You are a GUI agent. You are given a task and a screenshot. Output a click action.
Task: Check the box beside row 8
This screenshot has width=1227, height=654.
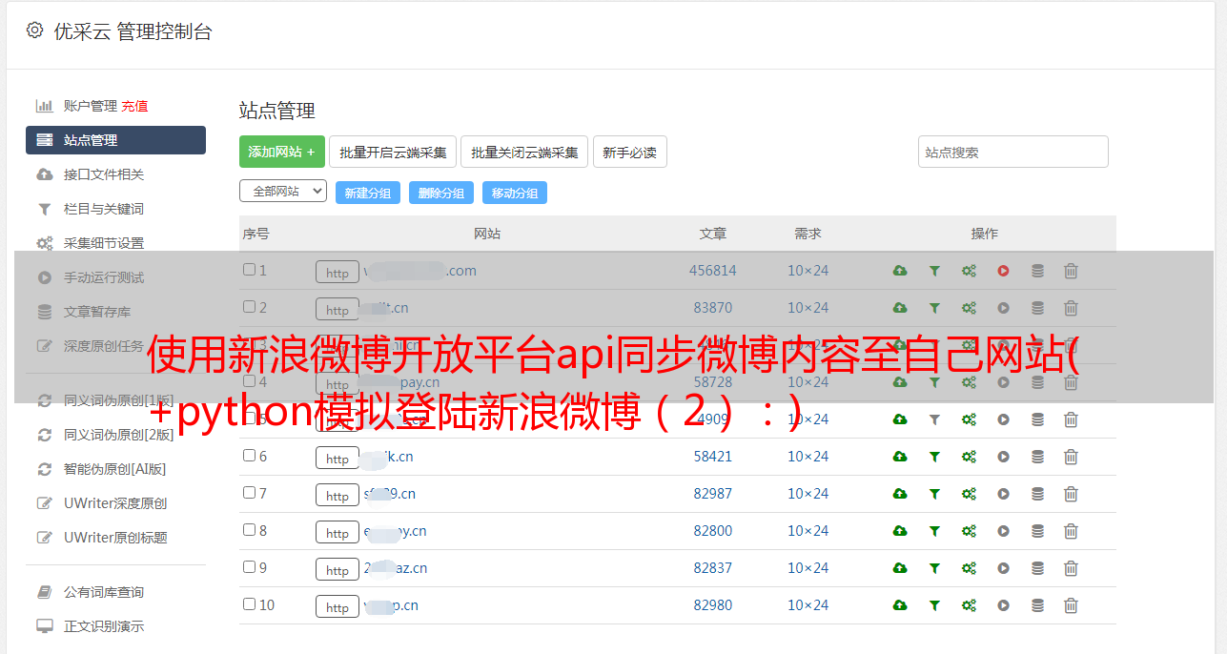click(x=249, y=530)
